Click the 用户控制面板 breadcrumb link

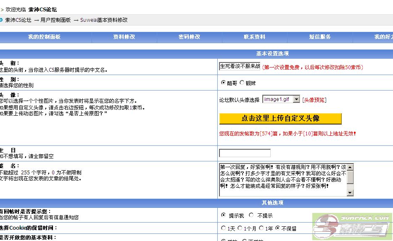[55, 20]
